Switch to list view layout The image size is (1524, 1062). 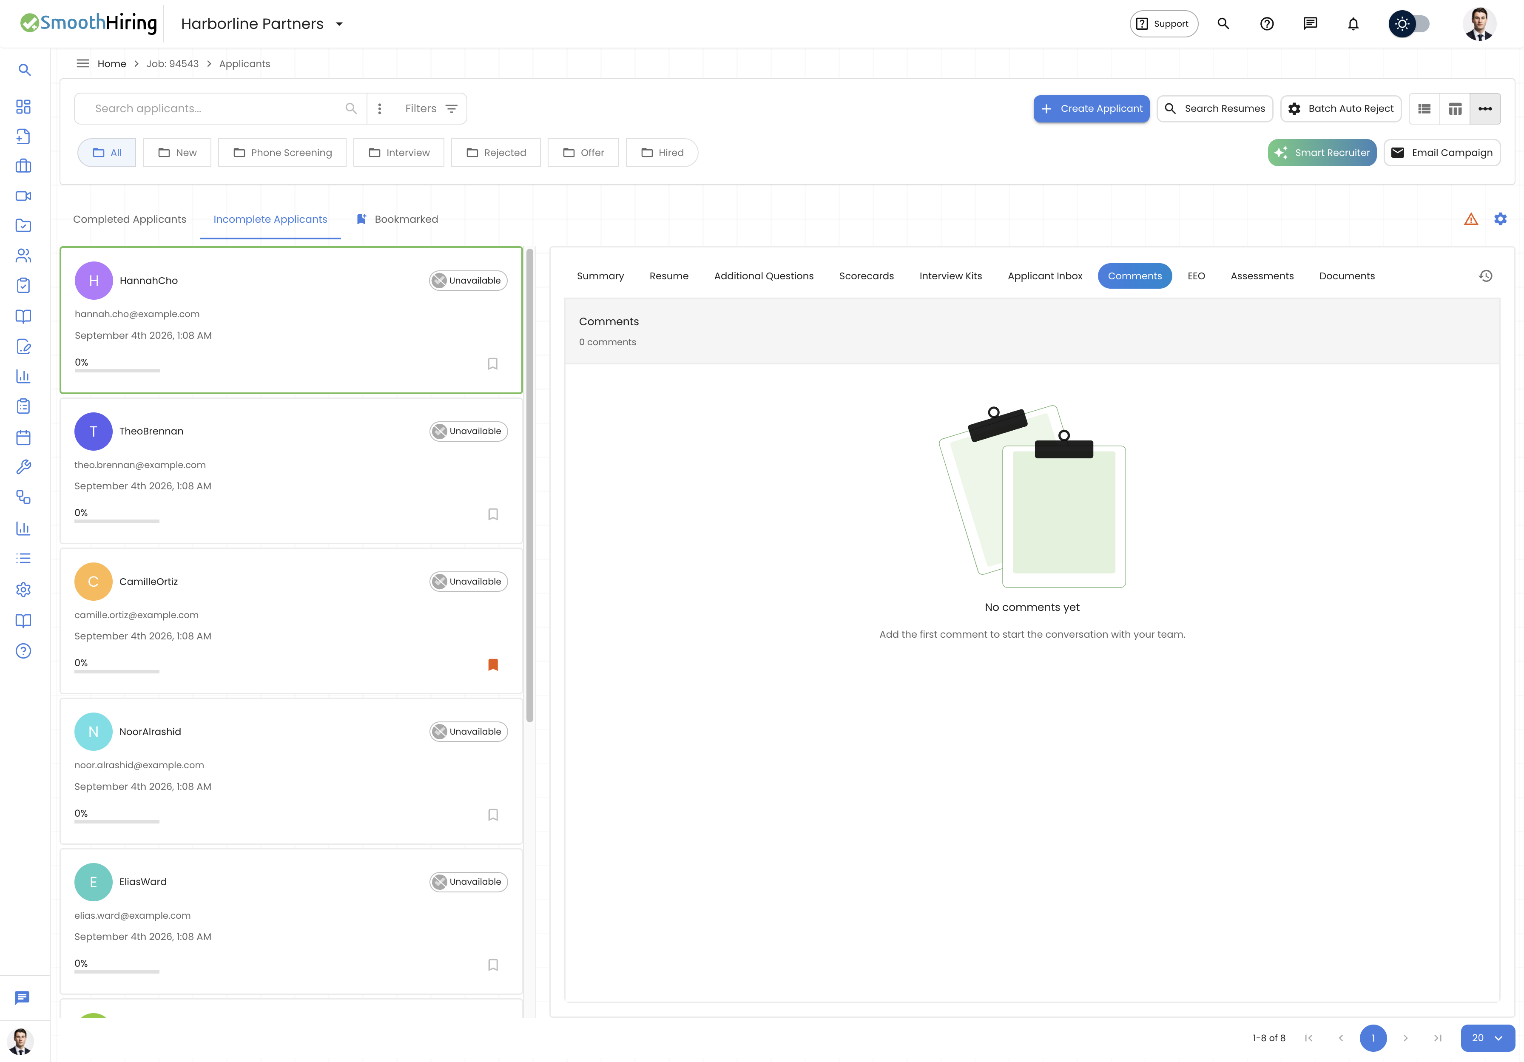1424,109
